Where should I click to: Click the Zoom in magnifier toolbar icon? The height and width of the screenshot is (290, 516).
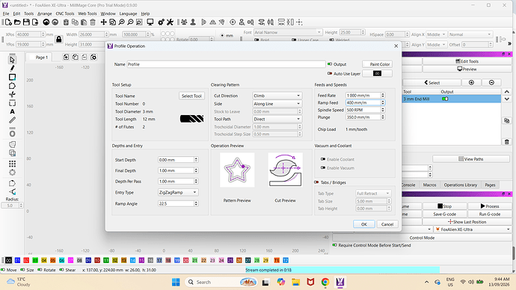click(x=121, y=22)
